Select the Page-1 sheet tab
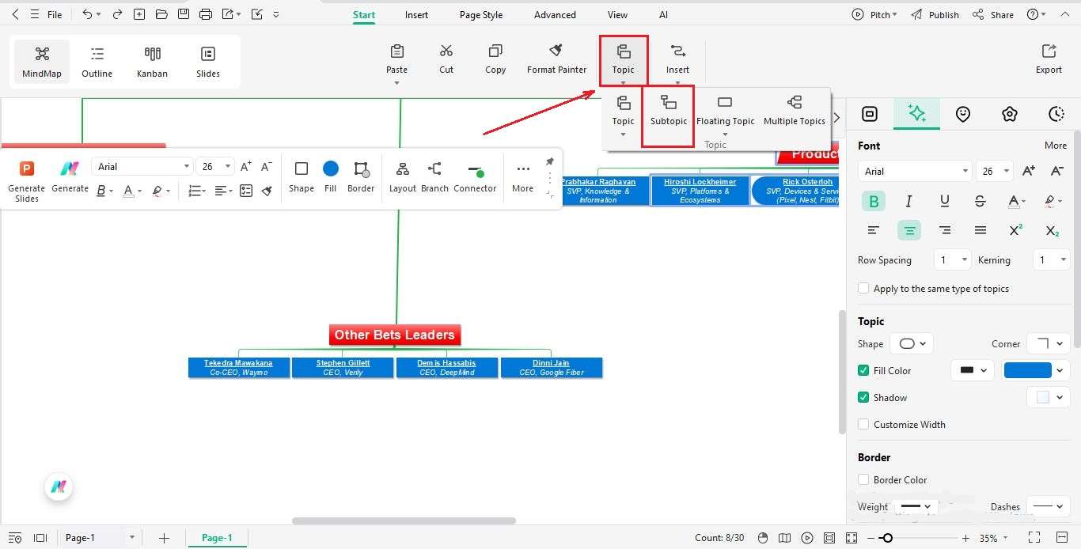 tap(217, 538)
